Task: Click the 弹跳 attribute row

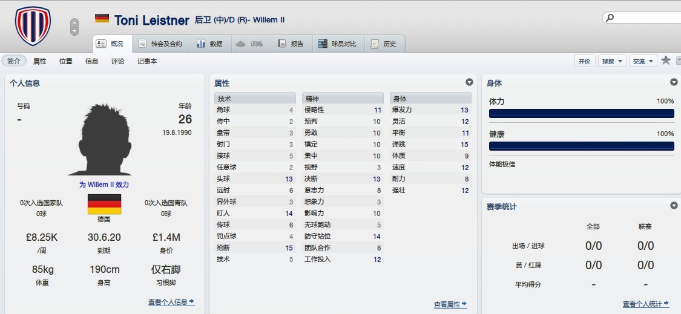Action: [430, 144]
